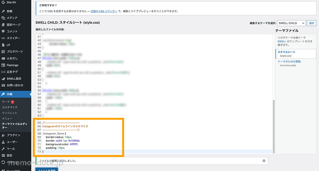Click the SWELL CHILD: スタイルシート heading
This screenshot has height=171, width=319.
[68, 23]
